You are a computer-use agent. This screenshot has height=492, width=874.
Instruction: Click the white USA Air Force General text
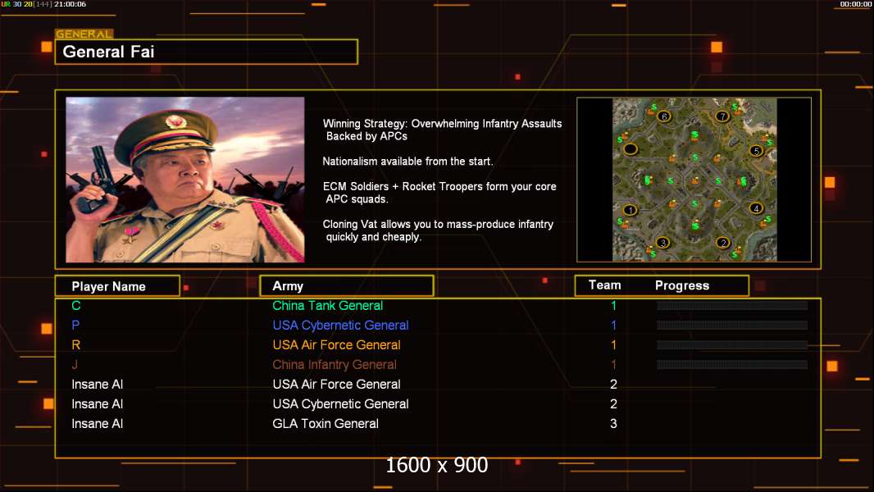(337, 384)
